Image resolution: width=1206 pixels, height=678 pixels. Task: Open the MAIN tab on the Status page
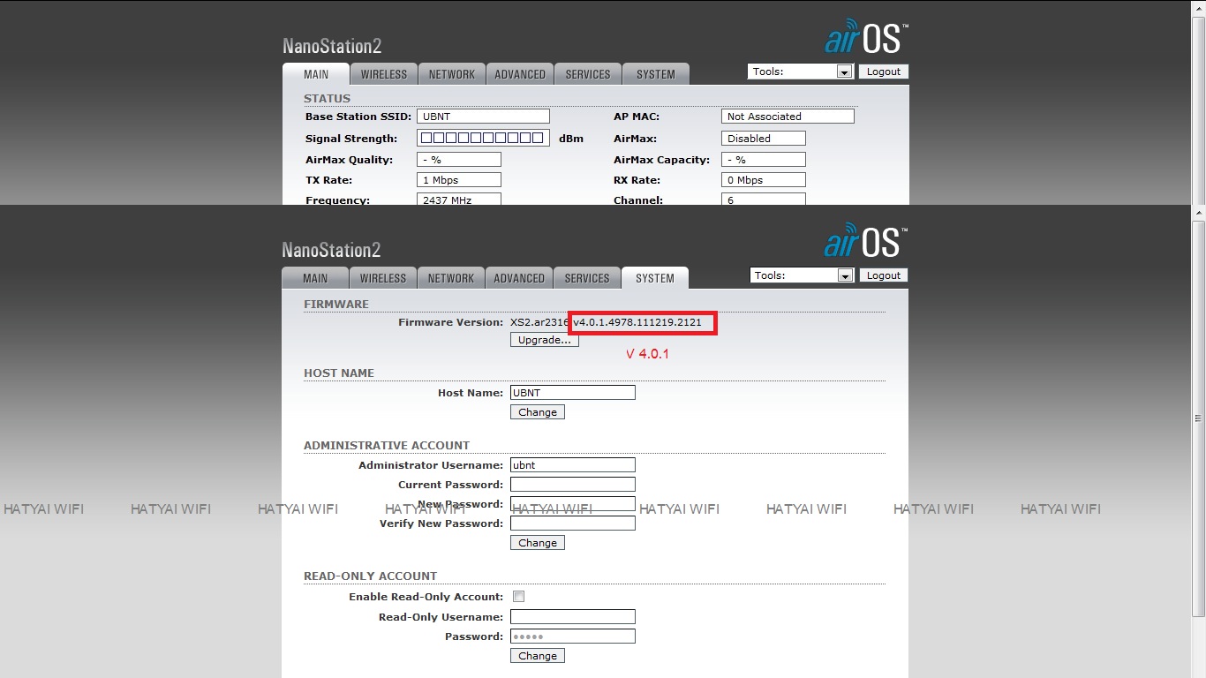[316, 74]
